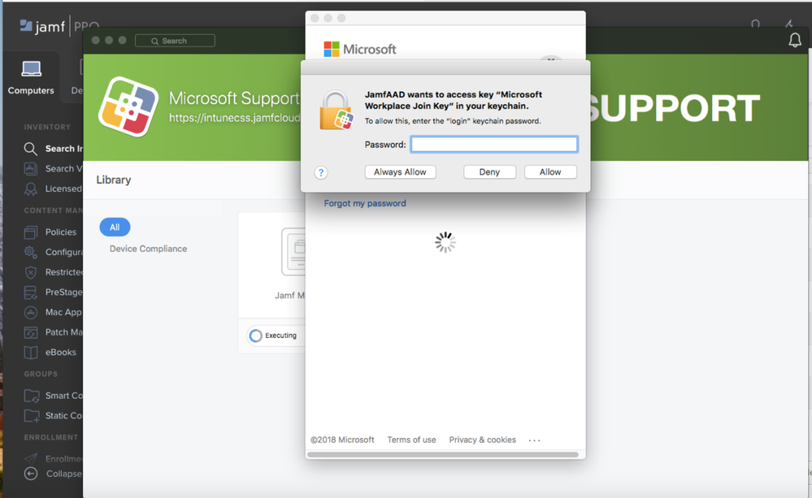Viewport: 812px width, 498px height.
Task: Switch to the Device Compliance category
Action: click(x=148, y=249)
